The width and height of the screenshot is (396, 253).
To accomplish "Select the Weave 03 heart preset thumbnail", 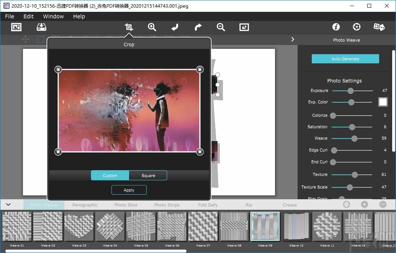I will [79, 226].
